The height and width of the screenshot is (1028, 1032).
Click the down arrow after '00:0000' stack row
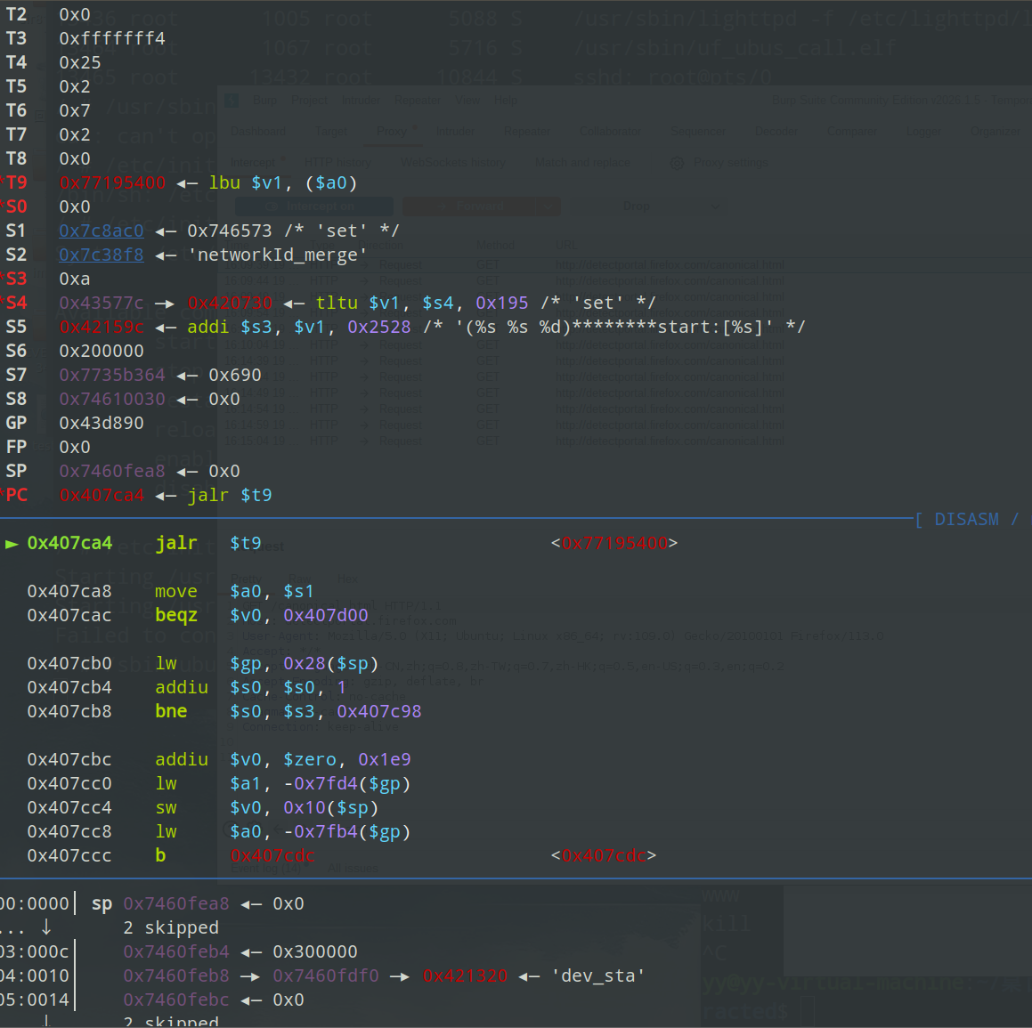pyautogui.click(x=46, y=927)
